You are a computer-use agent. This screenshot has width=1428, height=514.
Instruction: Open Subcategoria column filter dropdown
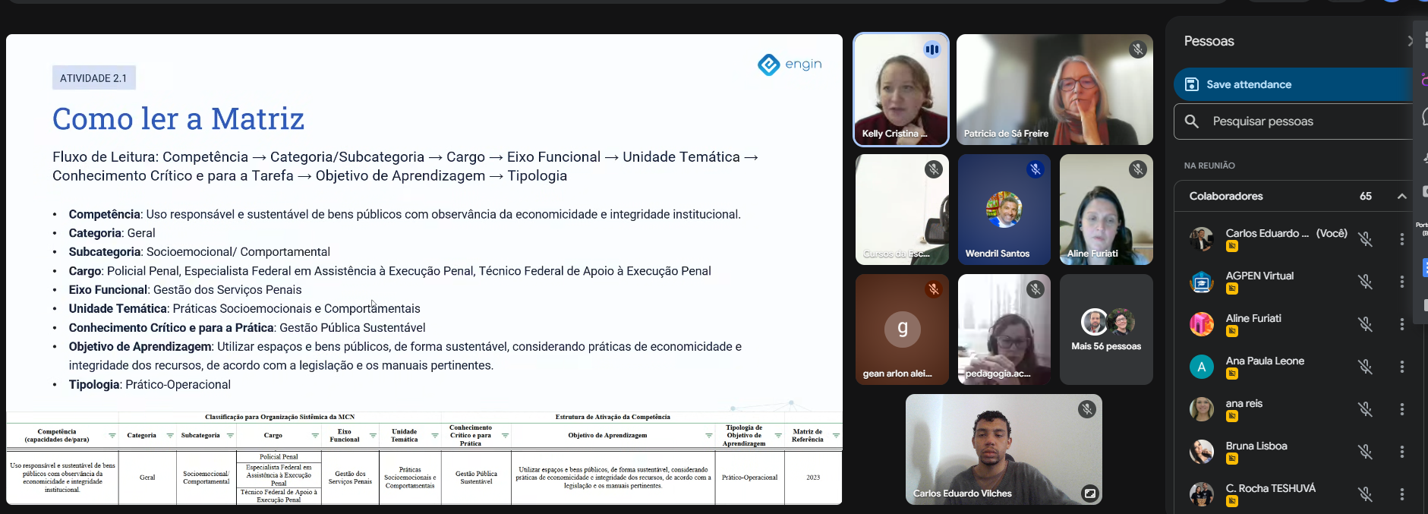point(230,436)
